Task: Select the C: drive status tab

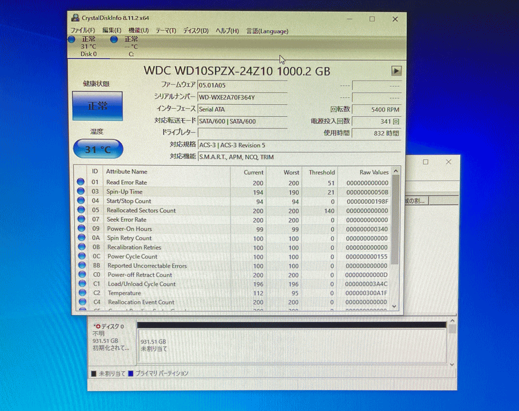Action: coord(131,47)
